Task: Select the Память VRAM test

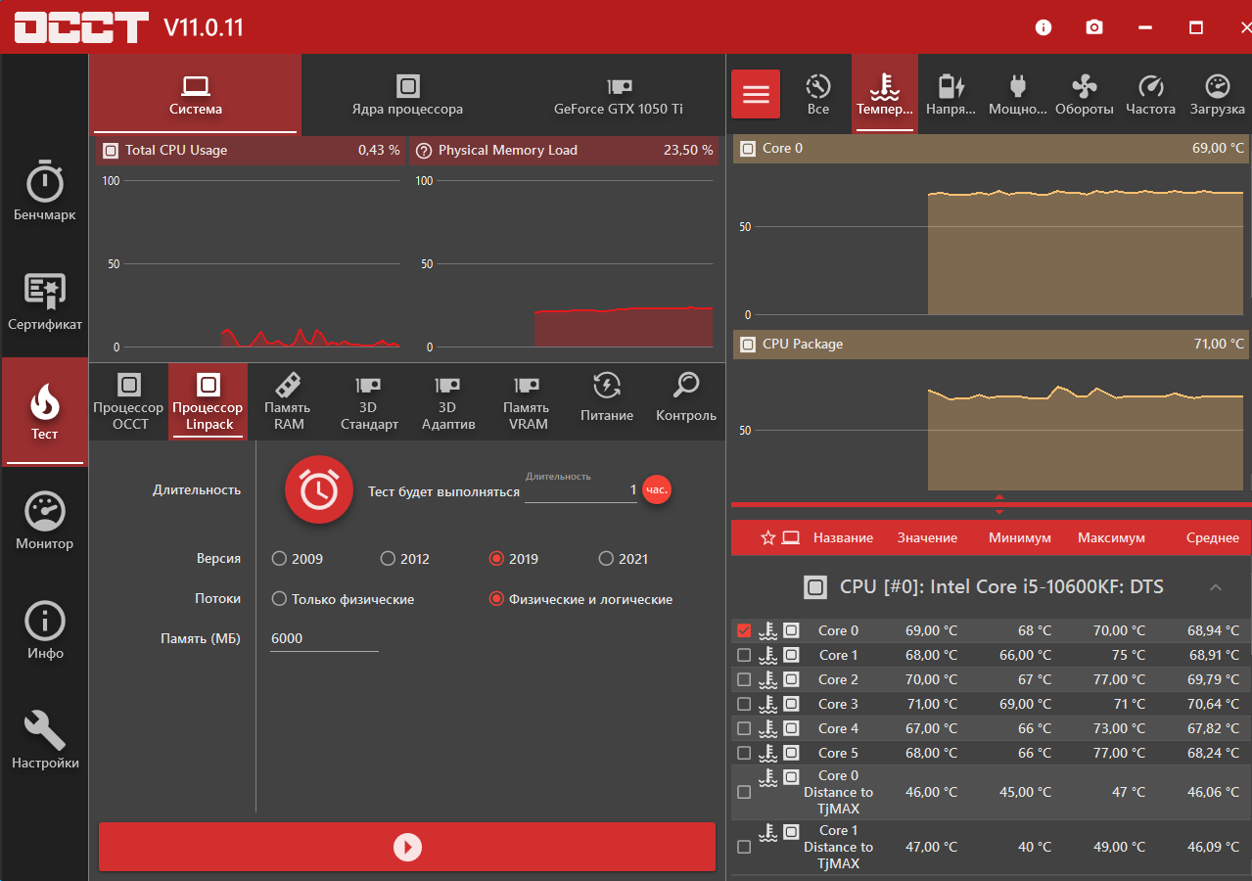Action: (528, 401)
